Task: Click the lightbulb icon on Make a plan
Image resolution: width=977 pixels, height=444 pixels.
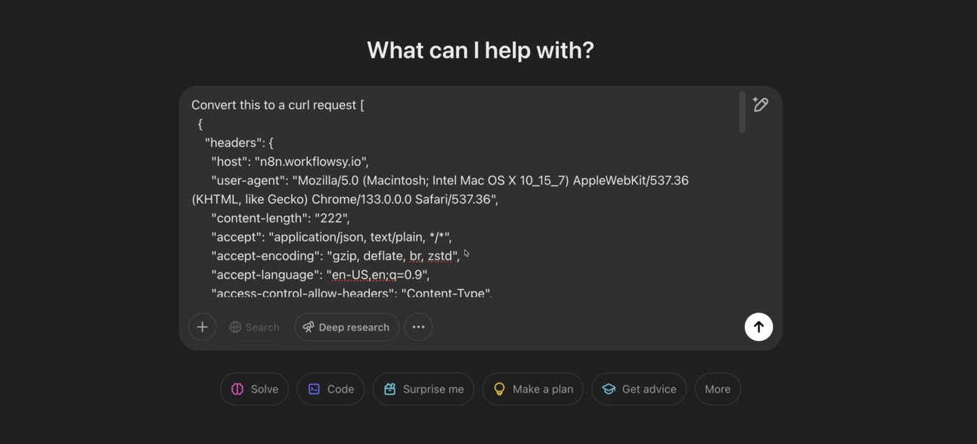Action: click(x=499, y=389)
